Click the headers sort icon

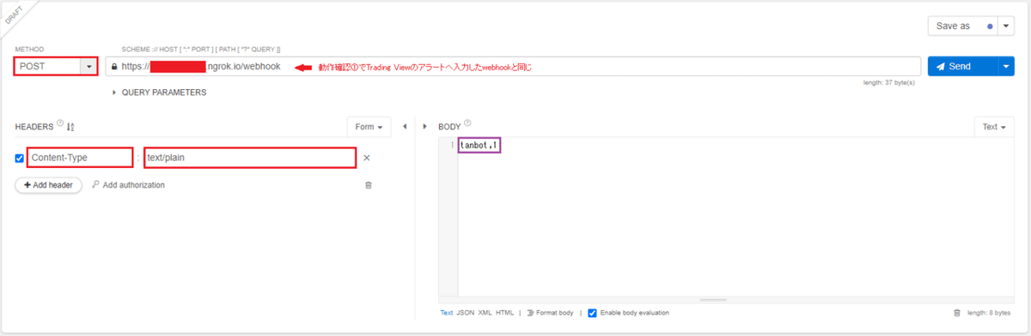click(71, 127)
